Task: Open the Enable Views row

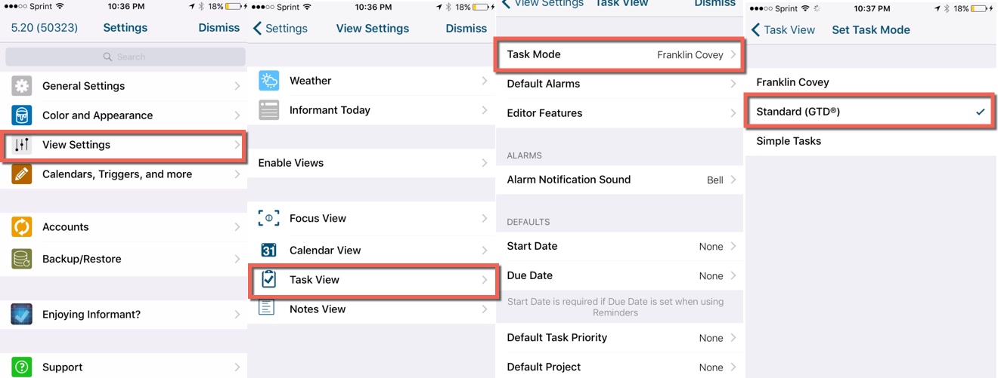Action: (373, 163)
